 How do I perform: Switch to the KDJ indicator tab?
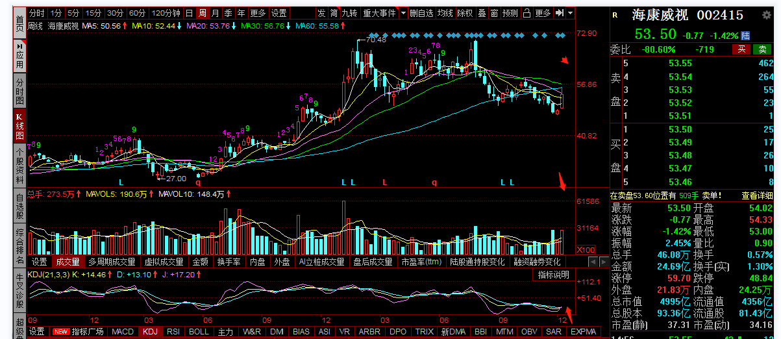151,332
